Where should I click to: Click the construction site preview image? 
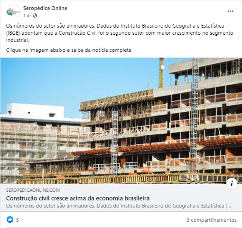tap(121, 121)
